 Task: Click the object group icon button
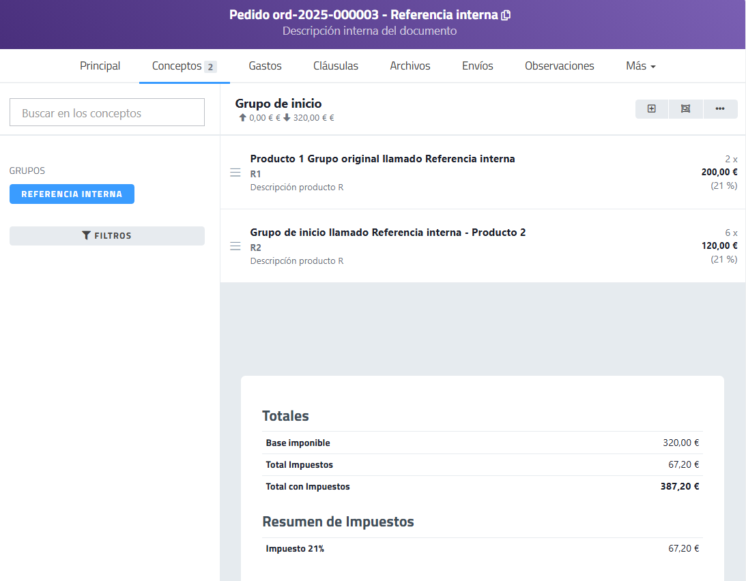(x=685, y=109)
